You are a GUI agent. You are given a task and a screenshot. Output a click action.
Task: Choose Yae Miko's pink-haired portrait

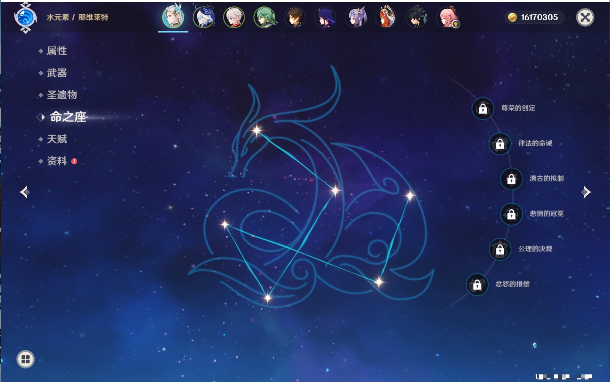click(447, 17)
